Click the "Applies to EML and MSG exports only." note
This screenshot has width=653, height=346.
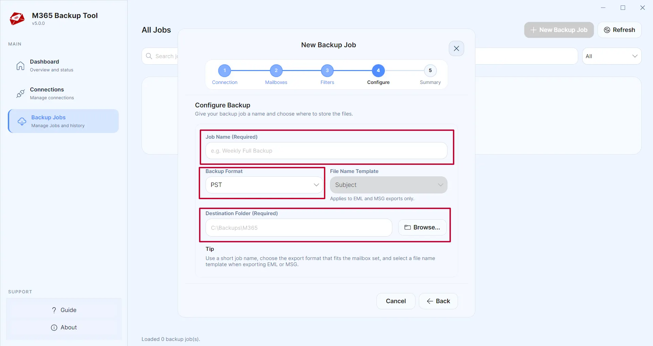click(372, 198)
